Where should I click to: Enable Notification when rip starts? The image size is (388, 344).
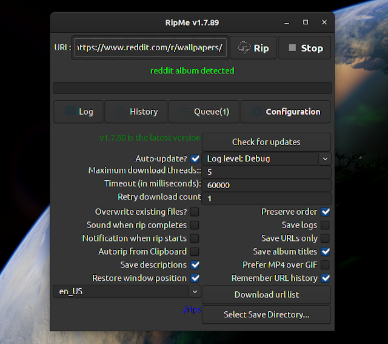click(195, 238)
